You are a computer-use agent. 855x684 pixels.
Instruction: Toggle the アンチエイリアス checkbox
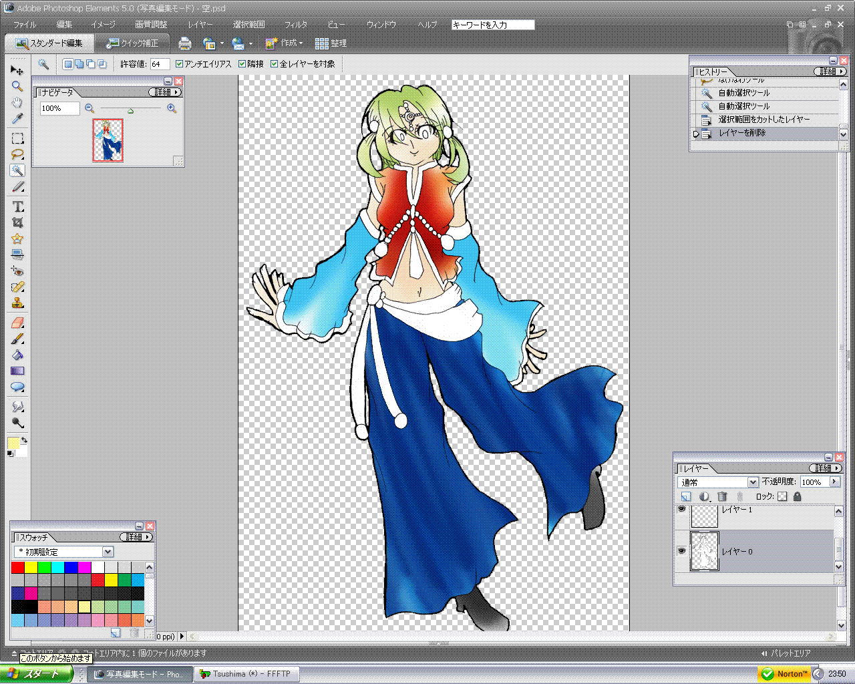tap(179, 64)
